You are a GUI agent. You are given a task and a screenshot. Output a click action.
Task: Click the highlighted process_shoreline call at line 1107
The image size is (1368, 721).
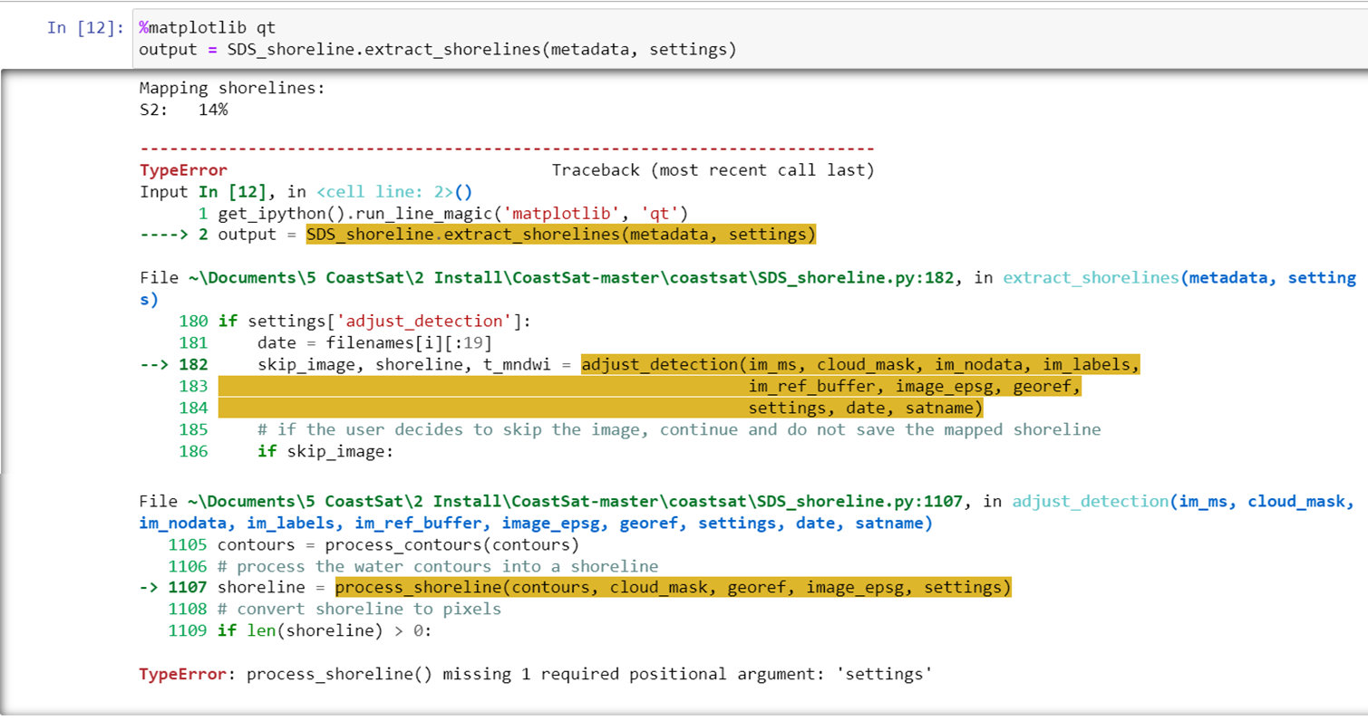tap(673, 587)
